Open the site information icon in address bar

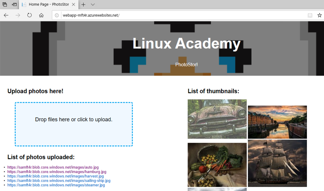click(x=57, y=15)
